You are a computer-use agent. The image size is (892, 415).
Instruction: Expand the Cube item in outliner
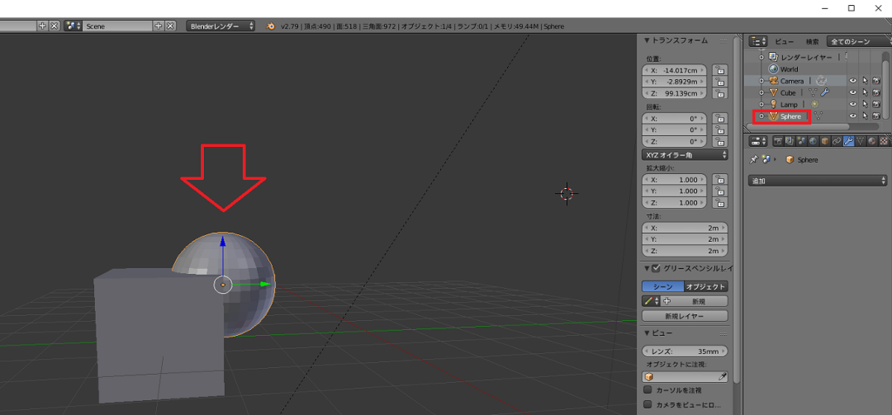pyautogui.click(x=761, y=93)
